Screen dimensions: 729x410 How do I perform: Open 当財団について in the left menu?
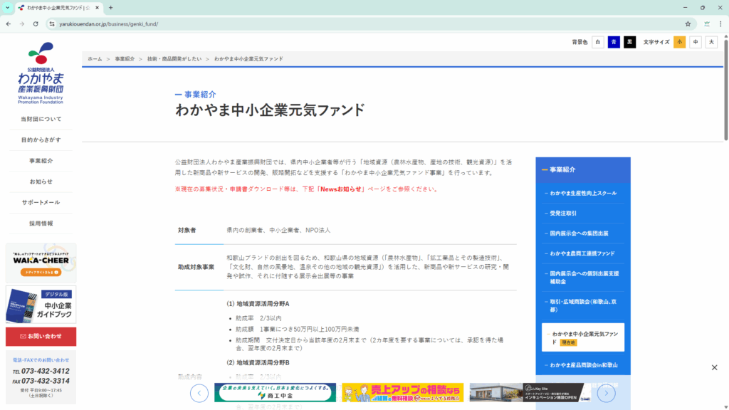click(x=41, y=119)
